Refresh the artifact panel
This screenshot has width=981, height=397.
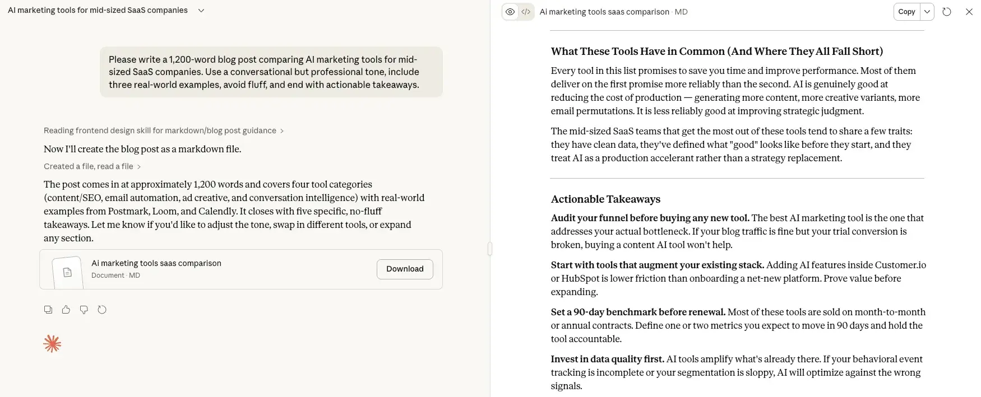[x=947, y=12]
